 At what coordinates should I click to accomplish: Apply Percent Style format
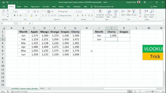point(82,16)
